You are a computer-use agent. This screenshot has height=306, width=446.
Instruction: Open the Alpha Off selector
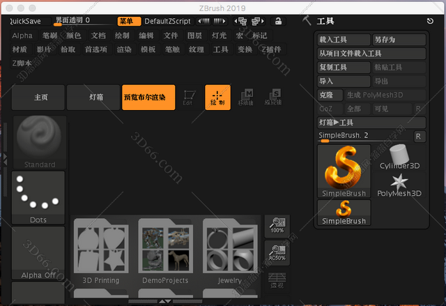[38, 253]
